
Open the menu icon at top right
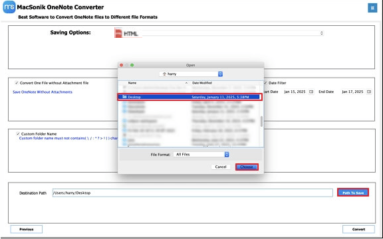pyautogui.click(x=372, y=8)
